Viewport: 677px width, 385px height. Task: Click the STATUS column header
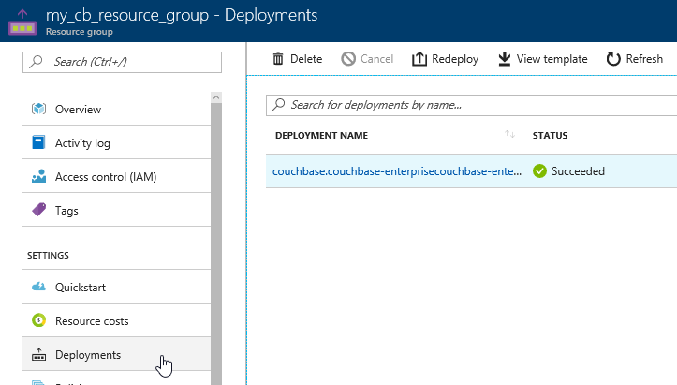(x=550, y=135)
